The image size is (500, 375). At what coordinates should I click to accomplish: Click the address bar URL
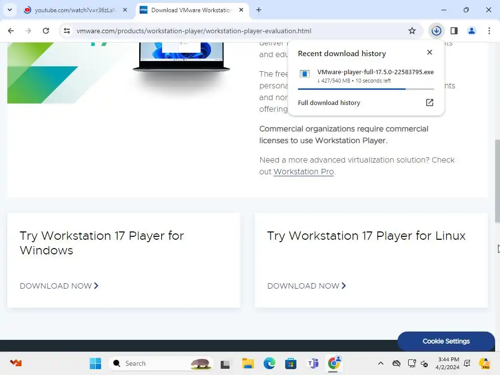[194, 31]
